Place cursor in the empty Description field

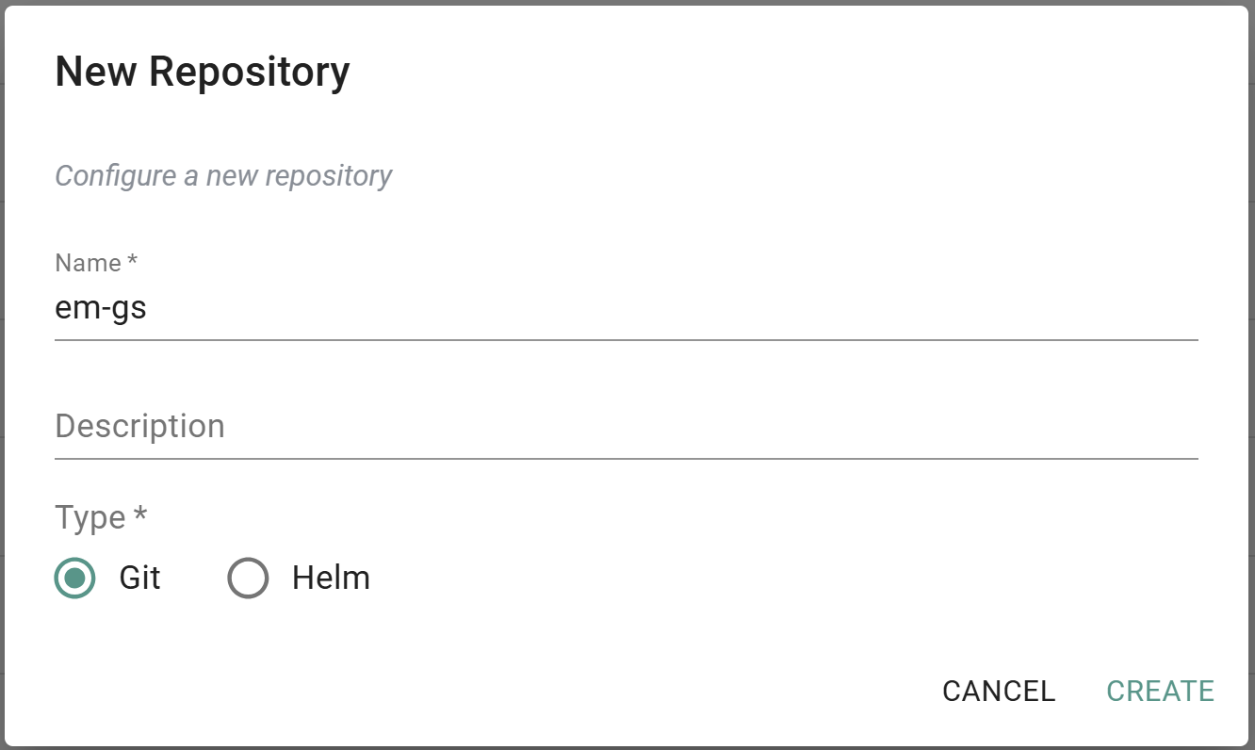(x=377, y=427)
